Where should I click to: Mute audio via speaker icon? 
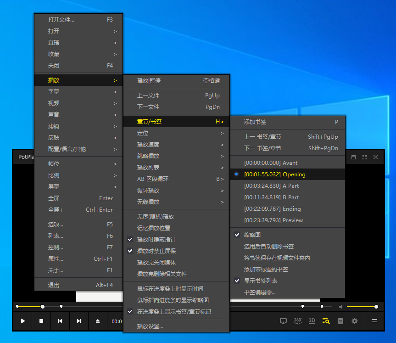click(341, 307)
